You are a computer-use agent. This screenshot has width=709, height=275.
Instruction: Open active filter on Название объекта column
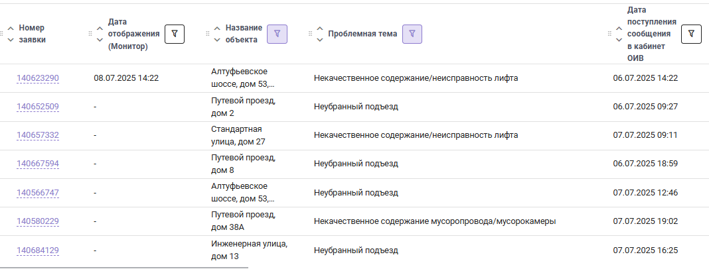click(277, 34)
